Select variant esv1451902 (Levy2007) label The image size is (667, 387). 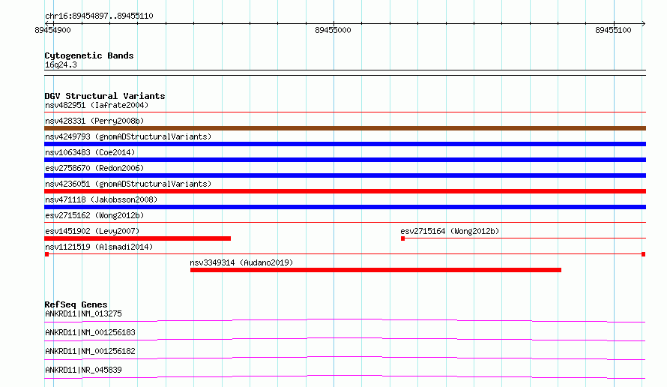click(x=92, y=231)
